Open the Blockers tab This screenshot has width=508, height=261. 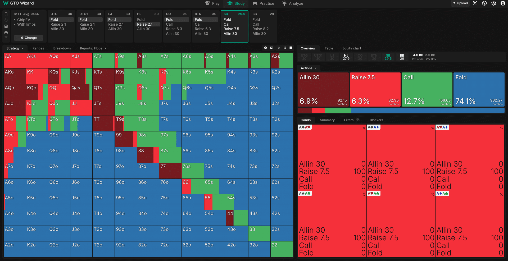click(x=376, y=120)
